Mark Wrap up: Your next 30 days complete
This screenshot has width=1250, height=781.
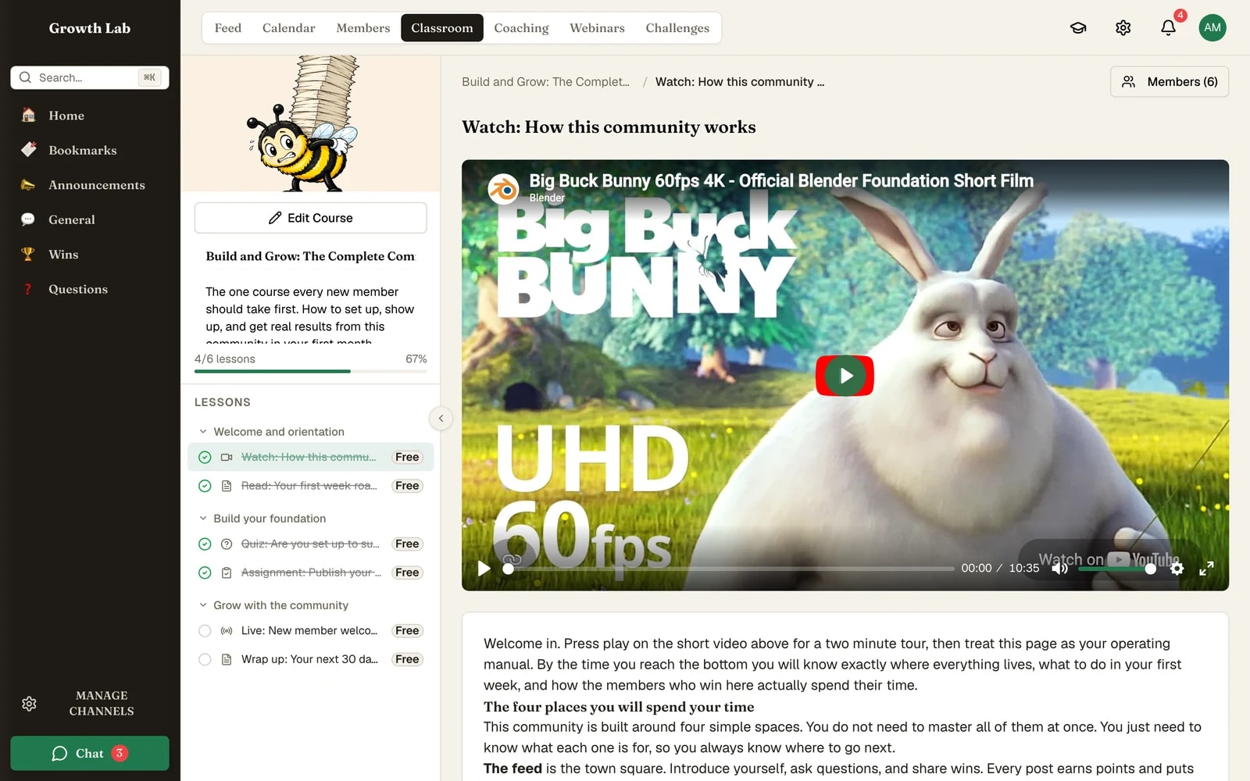tap(205, 660)
